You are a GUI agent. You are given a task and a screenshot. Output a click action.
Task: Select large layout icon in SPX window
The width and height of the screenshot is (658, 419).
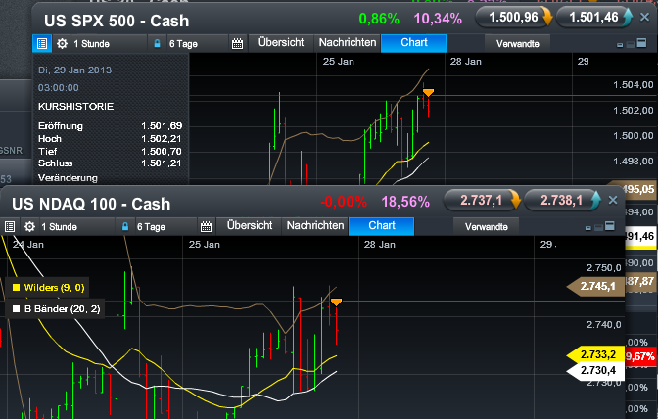pos(641,43)
